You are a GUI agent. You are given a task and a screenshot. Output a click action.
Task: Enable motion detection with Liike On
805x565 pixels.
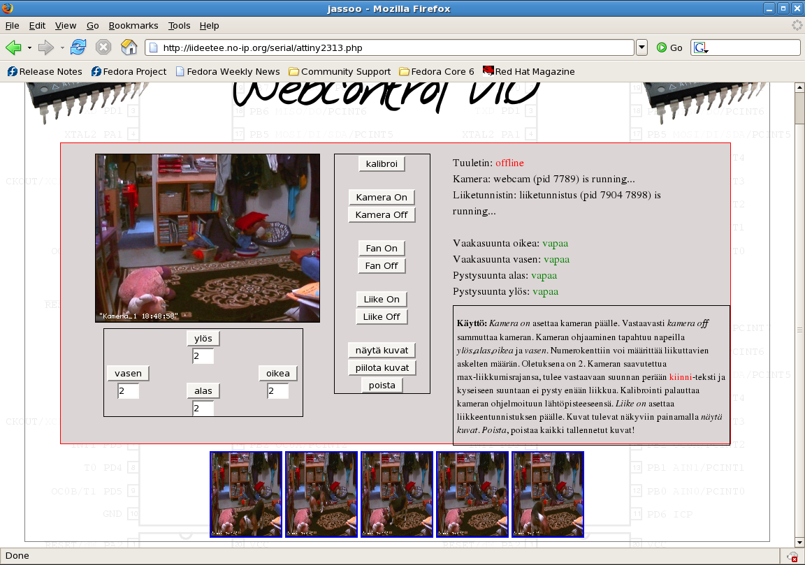click(x=382, y=299)
